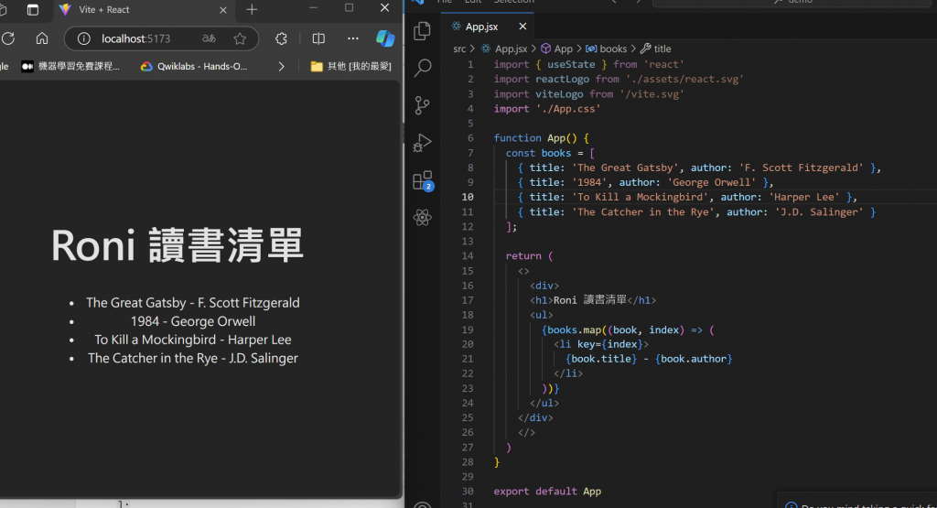Viewport: 937px width, 508px height.
Task: Open the tab actions menu icon
Action: click(33, 9)
